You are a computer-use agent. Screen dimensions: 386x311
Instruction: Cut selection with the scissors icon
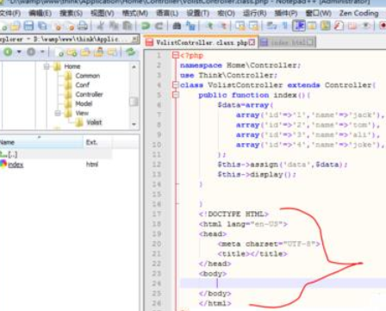100,26
